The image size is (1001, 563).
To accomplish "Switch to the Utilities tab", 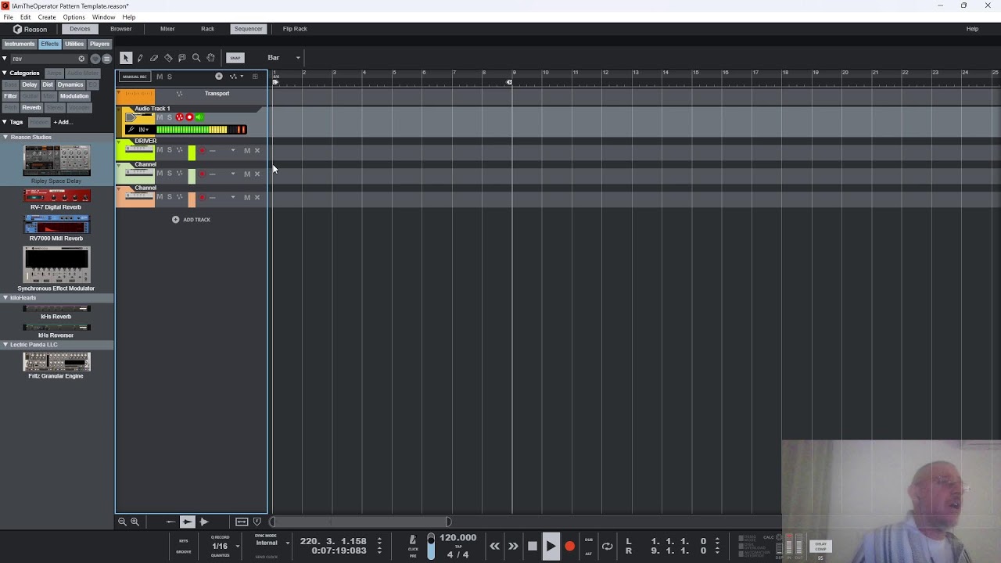I will [x=74, y=44].
